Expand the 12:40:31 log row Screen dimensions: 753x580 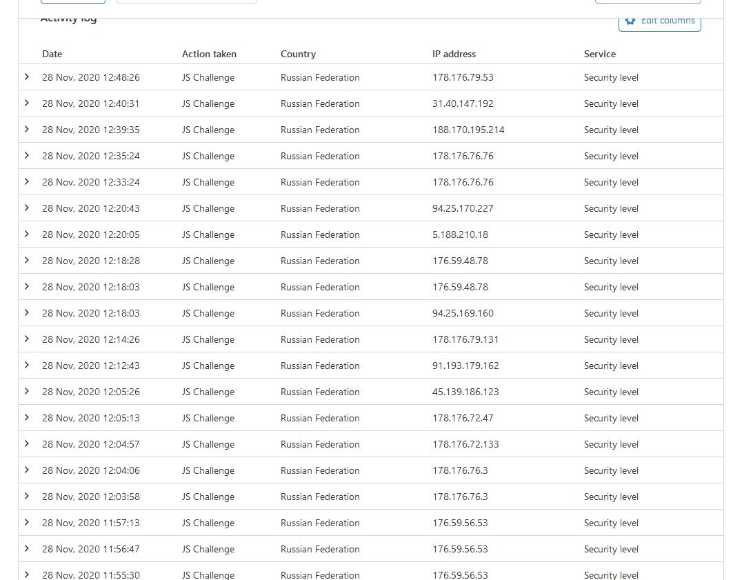point(27,103)
